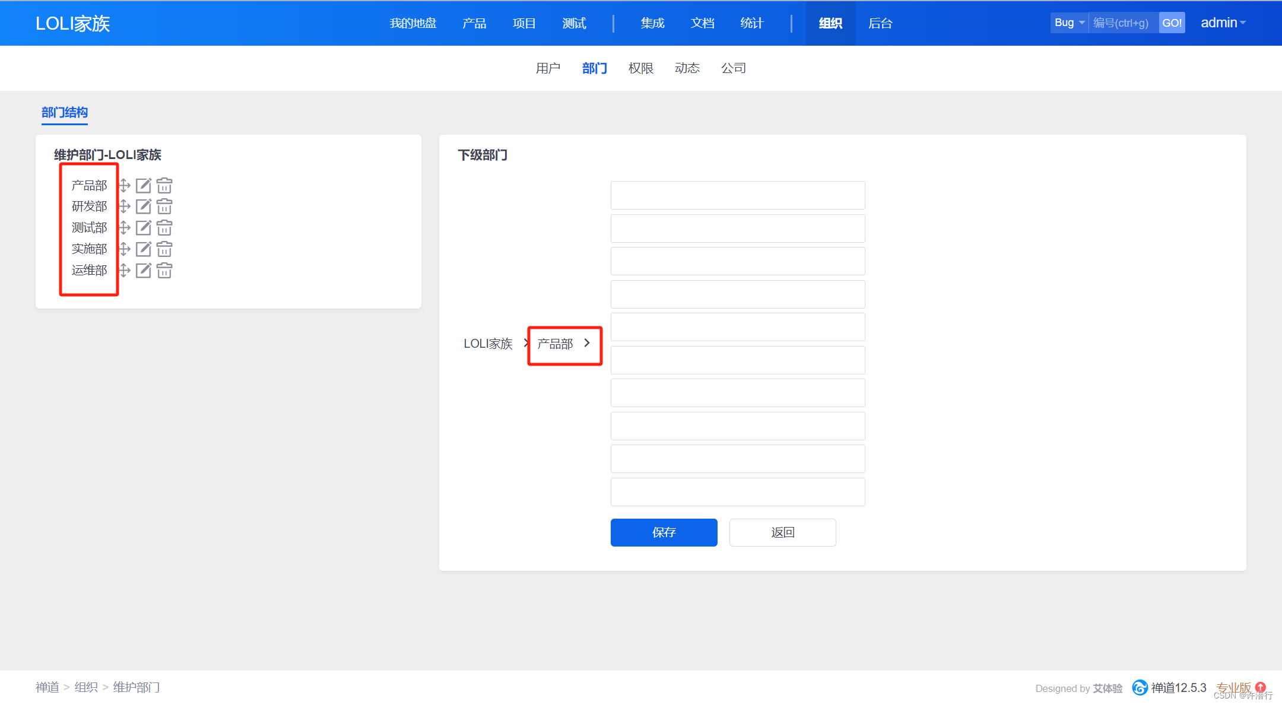Screen dimensions: 1282x705
Task: Click the 保存 button
Action: pos(664,532)
